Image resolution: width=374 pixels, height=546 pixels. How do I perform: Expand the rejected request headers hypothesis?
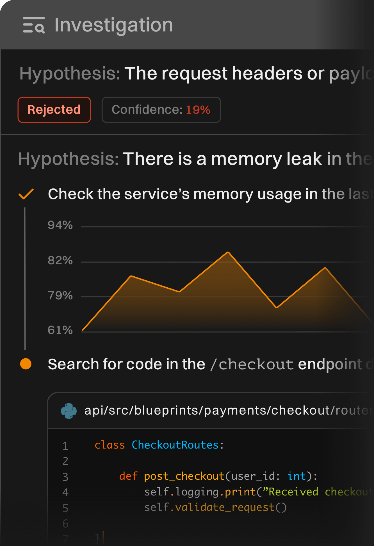click(x=197, y=74)
